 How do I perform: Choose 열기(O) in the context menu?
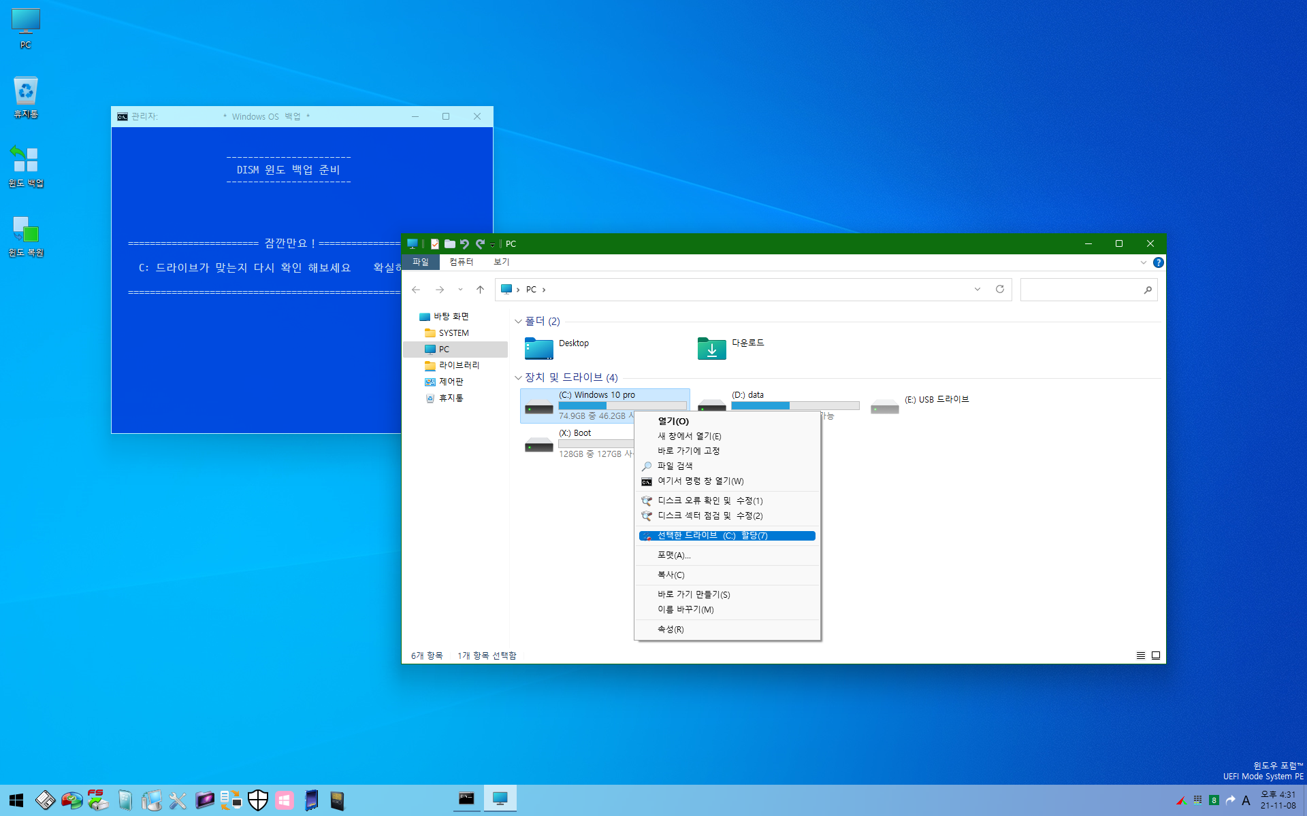(727, 422)
